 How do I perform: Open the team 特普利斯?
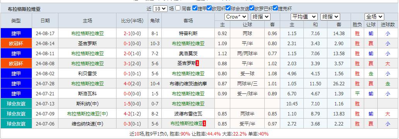point(188,33)
